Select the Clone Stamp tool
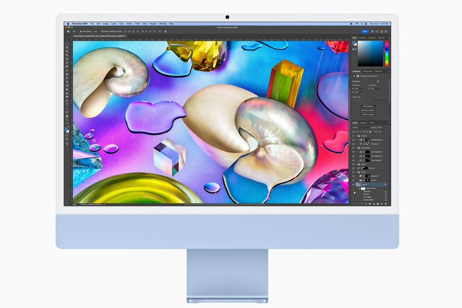Viewport: 462px width, 308px height. (x=67, y=74)
